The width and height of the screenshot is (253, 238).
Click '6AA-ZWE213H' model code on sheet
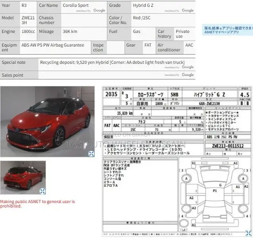tap(209, 103)
